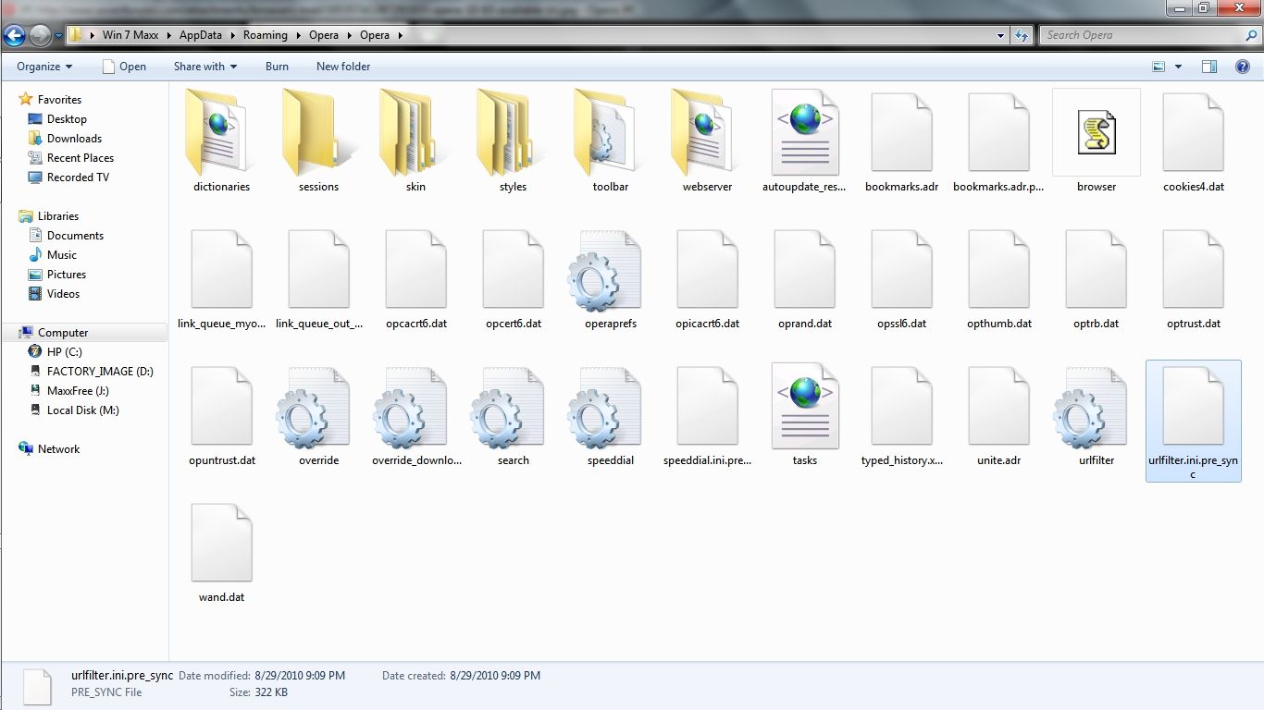Toggle the preview pane icon
This screenshot has height=710, width=1264.
(x=1208, y=67)
